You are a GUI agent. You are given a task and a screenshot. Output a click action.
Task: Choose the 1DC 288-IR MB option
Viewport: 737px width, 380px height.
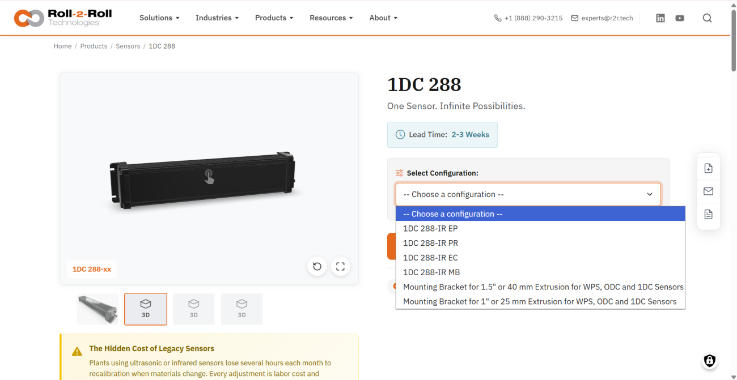point(431,272)
